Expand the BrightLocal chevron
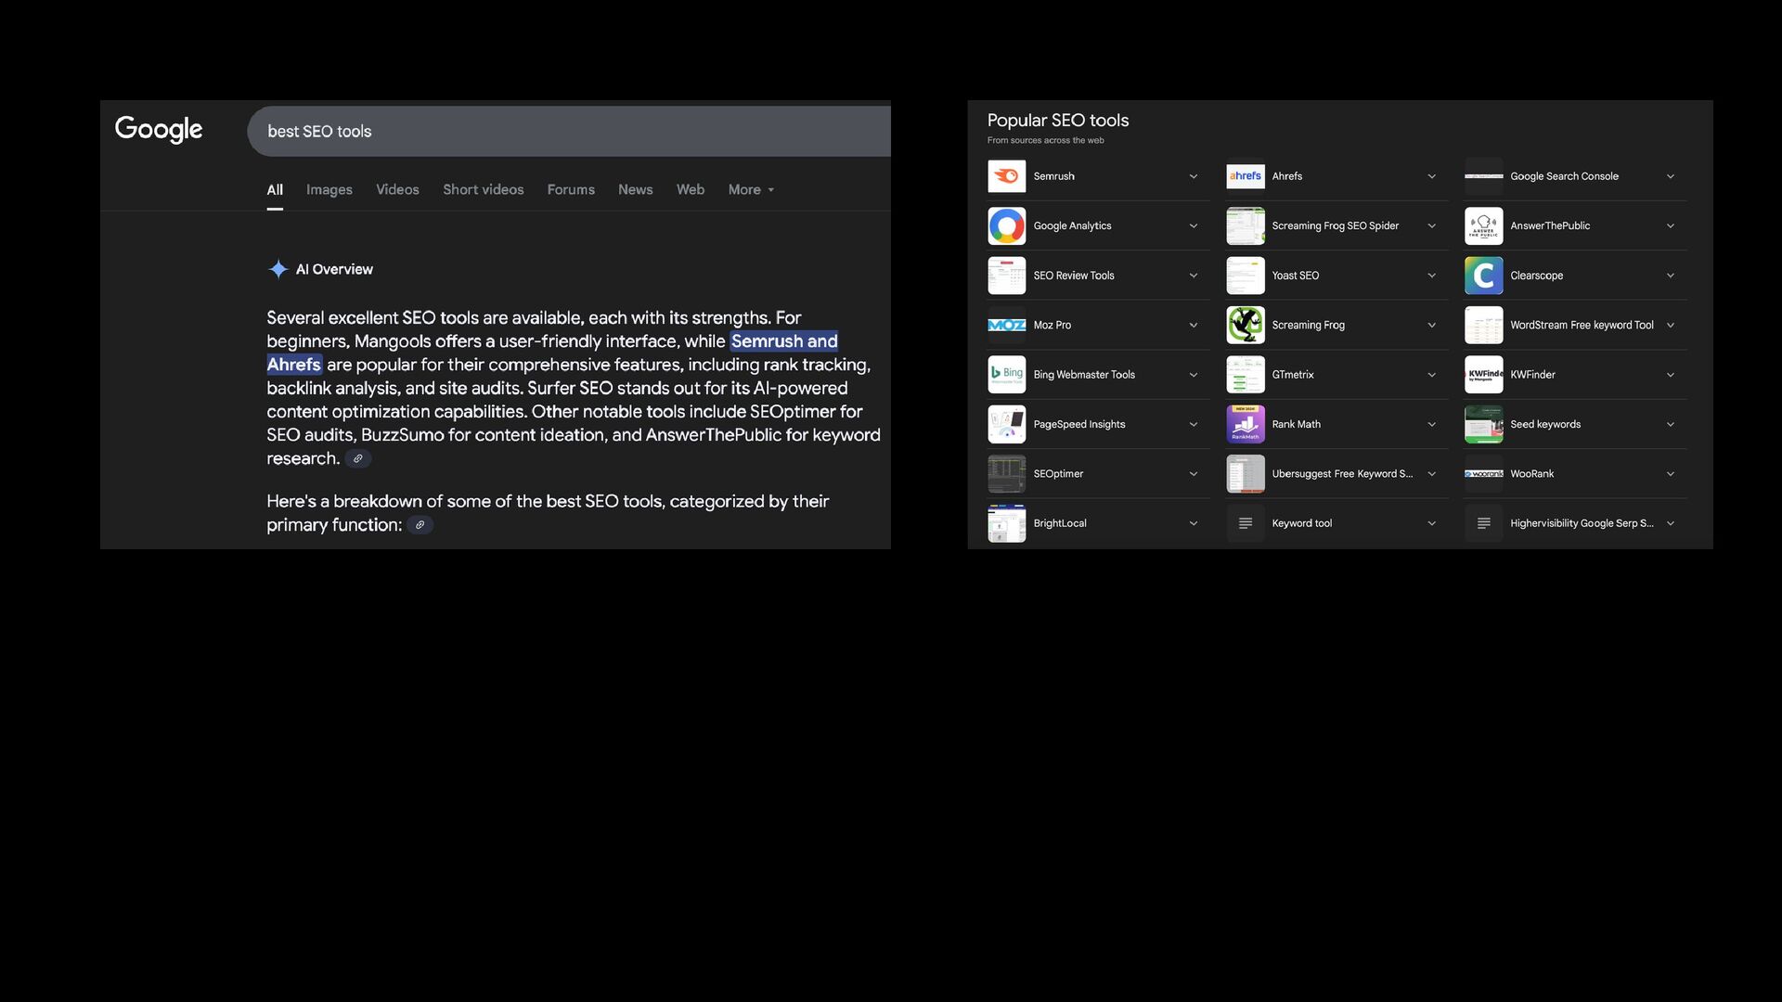Viewport: 1782px width, 1002px height. (1194, 523)
